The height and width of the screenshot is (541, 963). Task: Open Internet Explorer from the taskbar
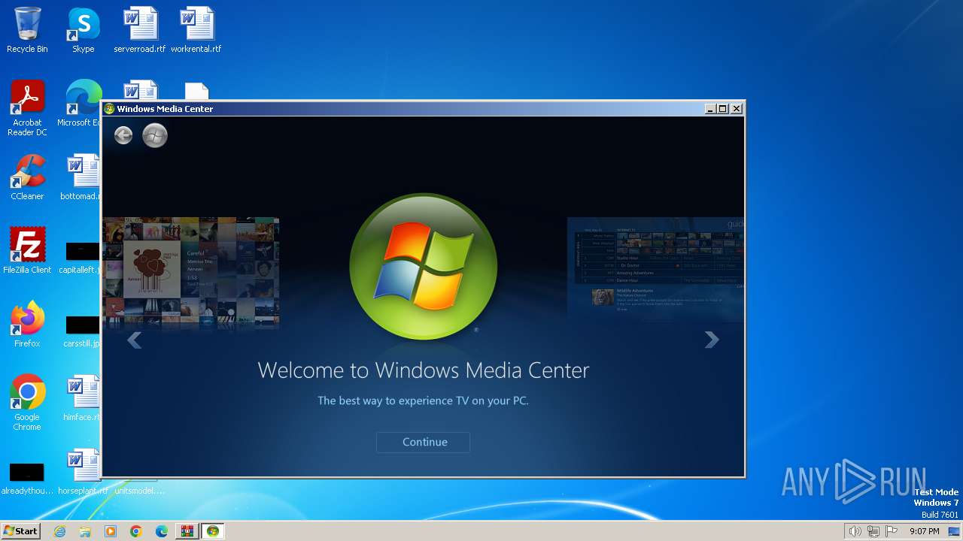click(x=60, y=531)
